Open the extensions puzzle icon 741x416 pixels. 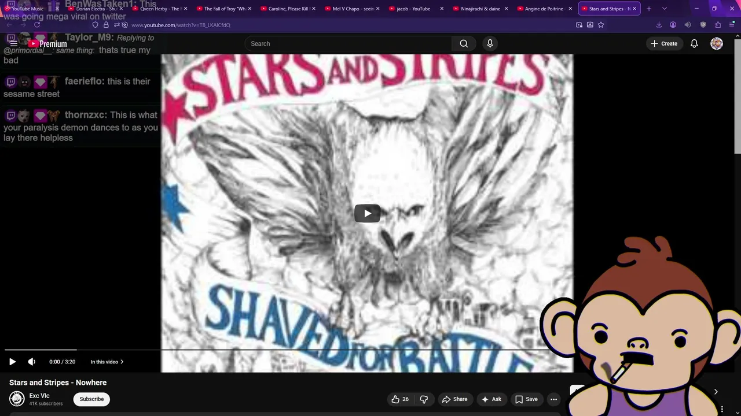(718, 25)
